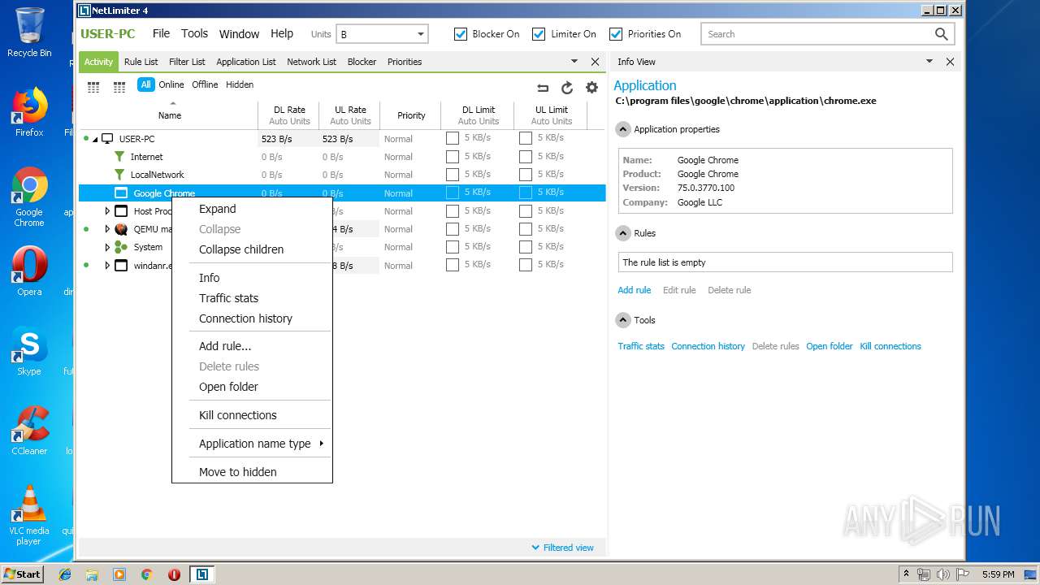Open Info View panel dropdown arrow
This screenshot has width=1040, height=585.
point(929,62)
